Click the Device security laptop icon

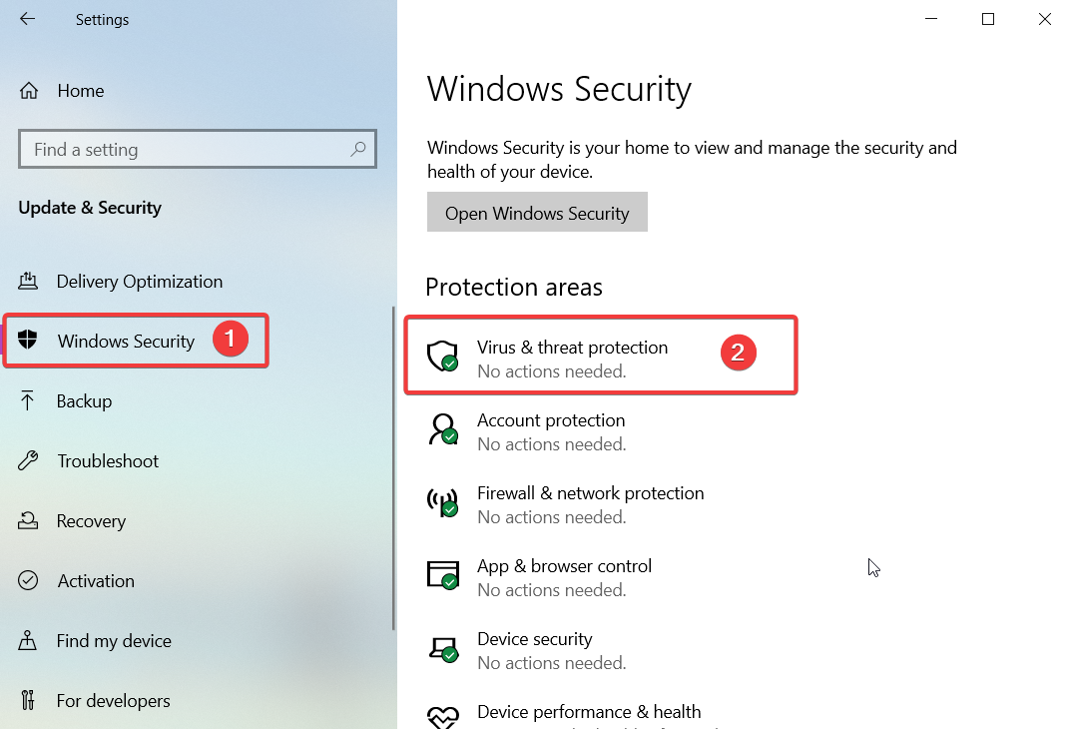442,649
